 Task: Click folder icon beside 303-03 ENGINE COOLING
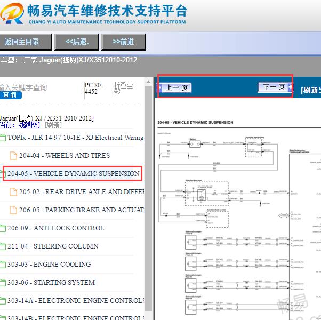click(x=3, y=265)
